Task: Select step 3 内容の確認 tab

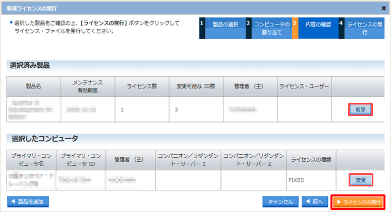Action: 315,28
